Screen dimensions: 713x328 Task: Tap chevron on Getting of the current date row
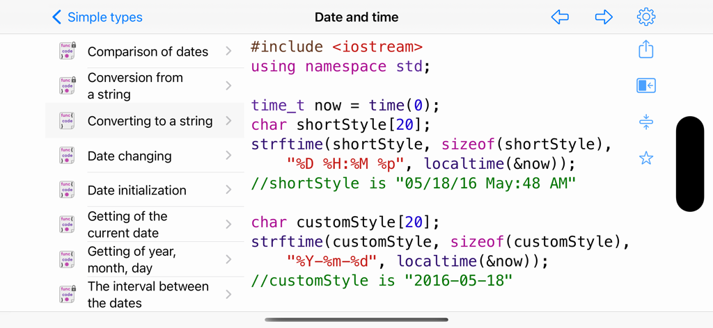tap(228, 224)
